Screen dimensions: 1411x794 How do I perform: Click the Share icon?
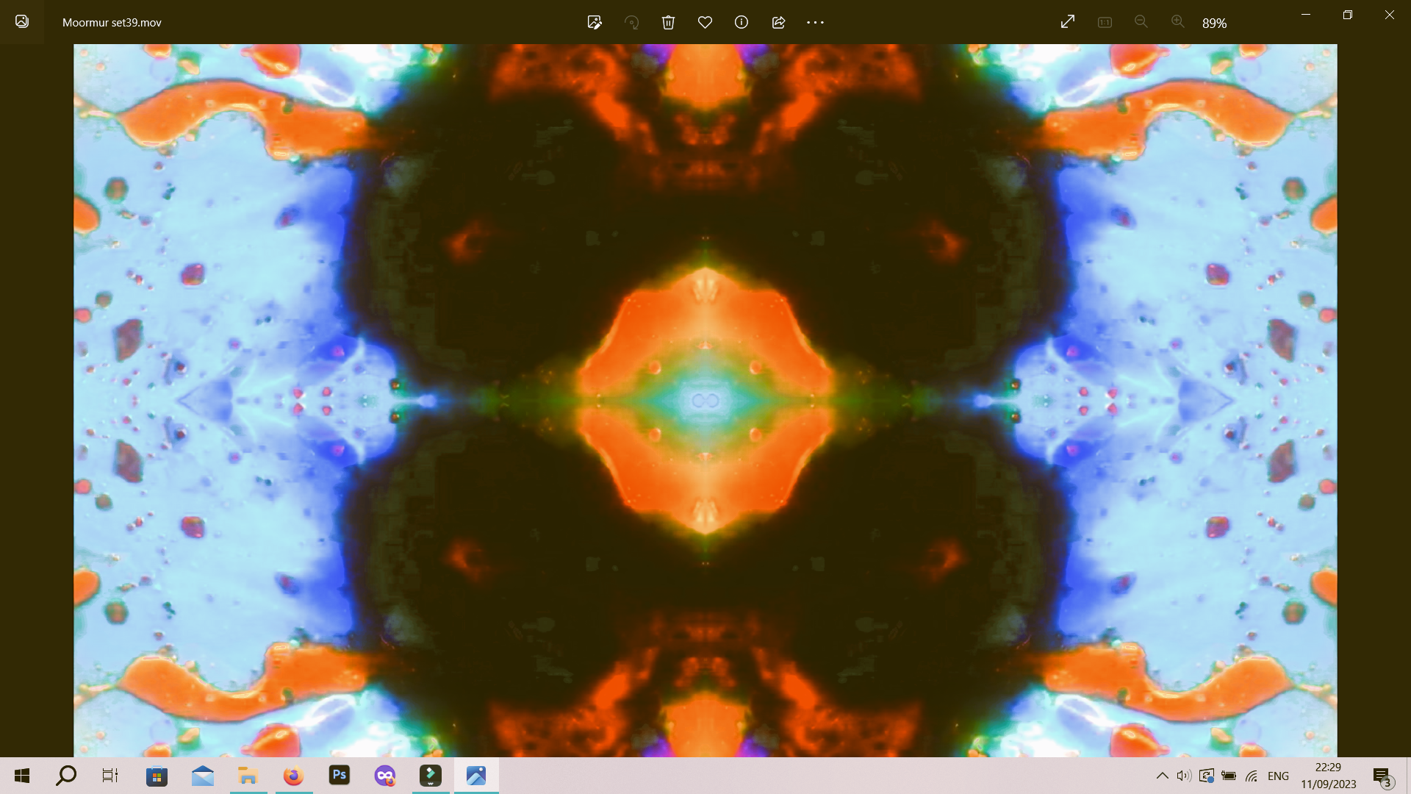click(778, 22)
